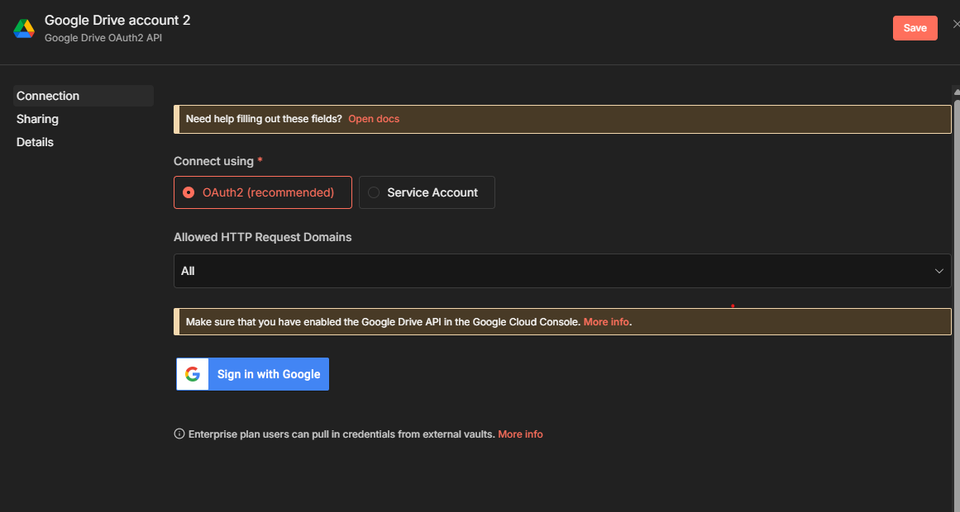Click the Sign in with Google text
Image resolution: width=960 pixels, height=512 pixels.
click(x=269, y=374)
